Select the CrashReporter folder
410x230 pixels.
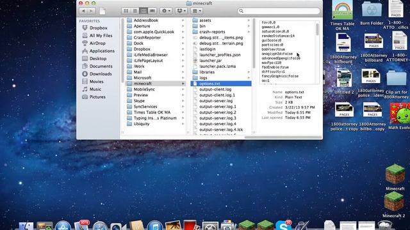point(155,38)
